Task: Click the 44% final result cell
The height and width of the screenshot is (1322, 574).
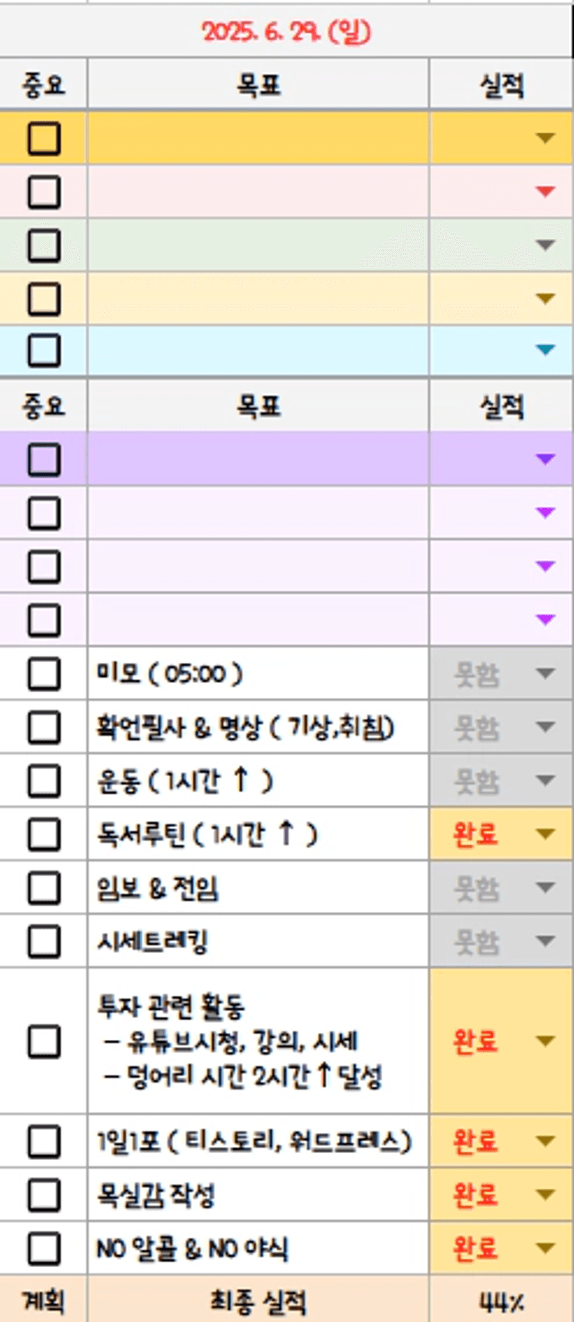Action: pos(502,1300)
